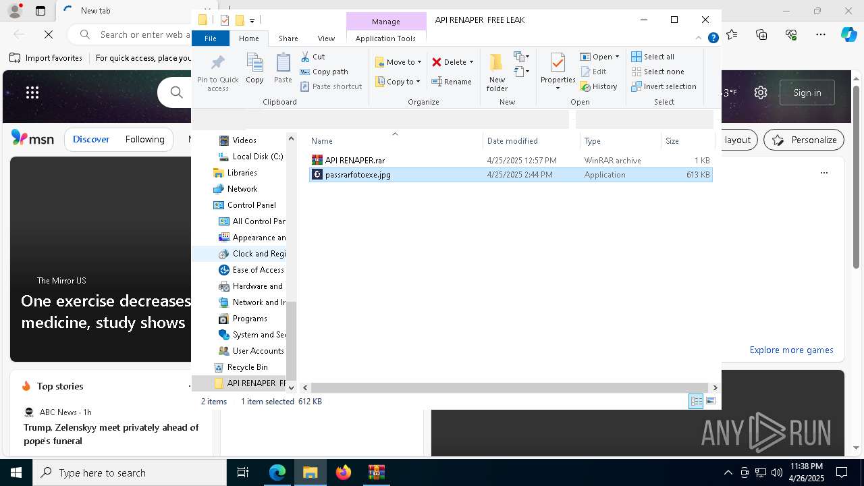The height and width of the screenshot is (486, 864).
Task: Open WinRAR from the taskbar
Action: (x=376, y=473)
